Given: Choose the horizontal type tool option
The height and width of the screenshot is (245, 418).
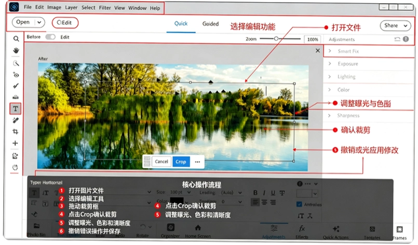Looking at the screenshot, I should pos(34,193).
